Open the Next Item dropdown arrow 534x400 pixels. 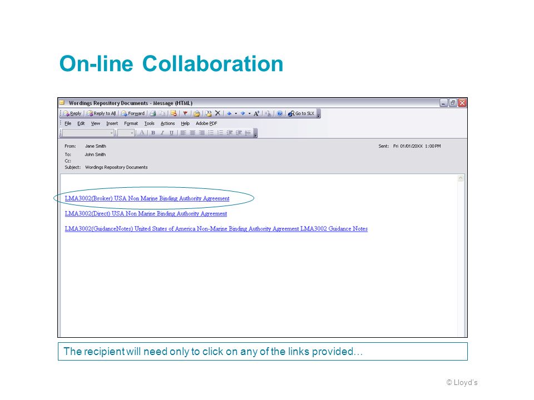coord(249,113)
